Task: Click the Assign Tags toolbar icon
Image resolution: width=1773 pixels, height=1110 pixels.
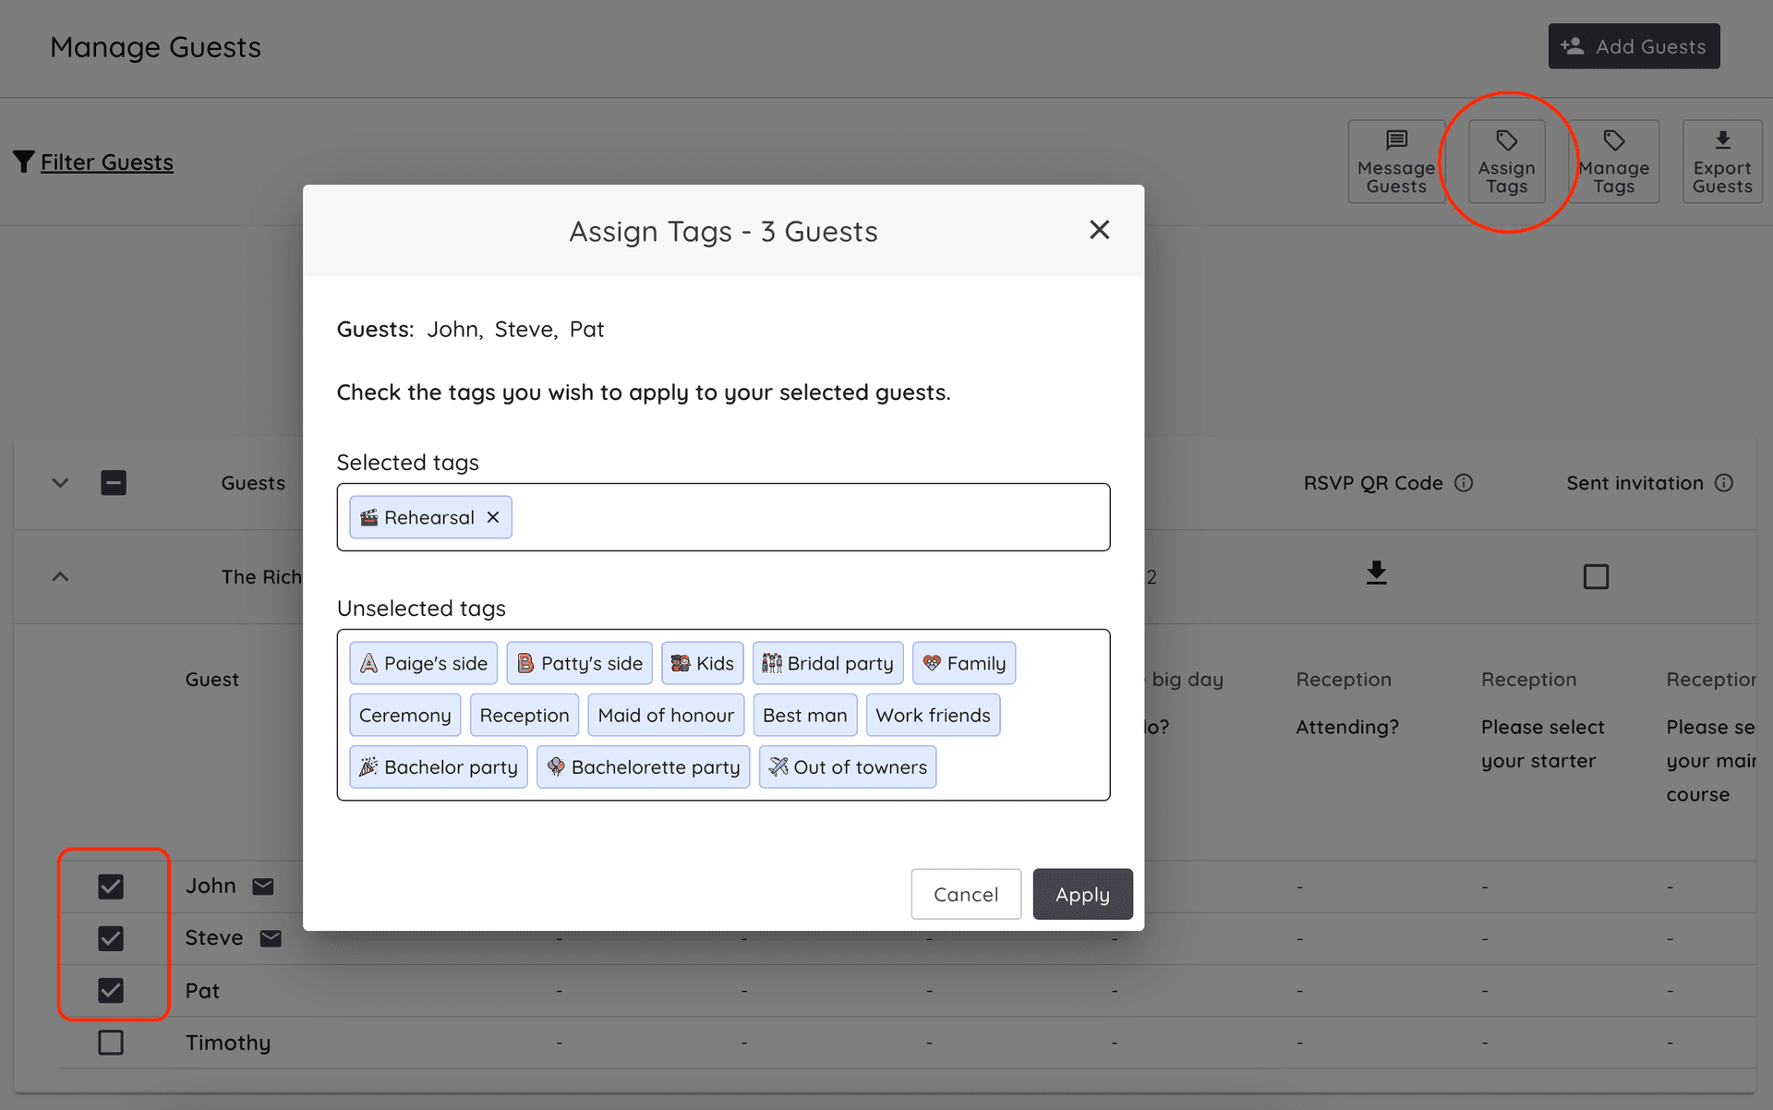Action: (1506, 141)
